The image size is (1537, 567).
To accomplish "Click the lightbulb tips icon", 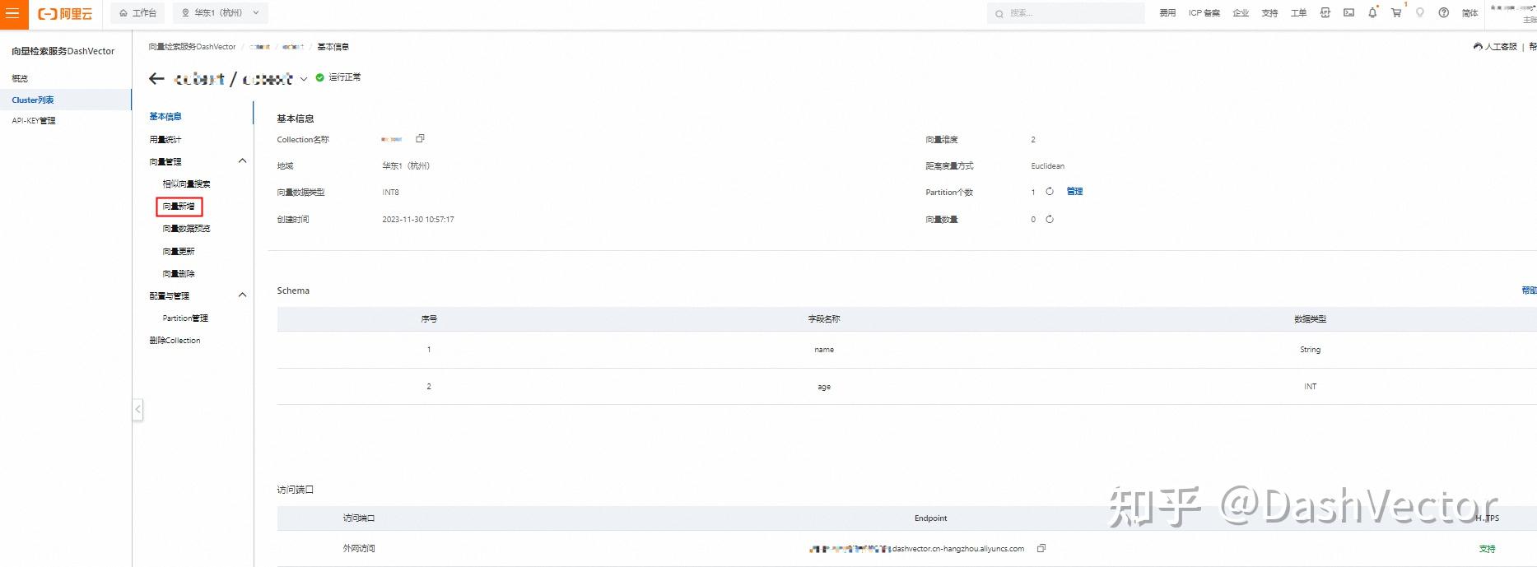I will (x=1420, y=13).
